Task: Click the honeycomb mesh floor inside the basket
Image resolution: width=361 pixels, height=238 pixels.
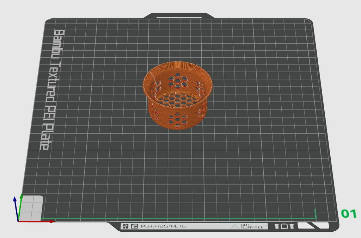Action: [178, 100]
